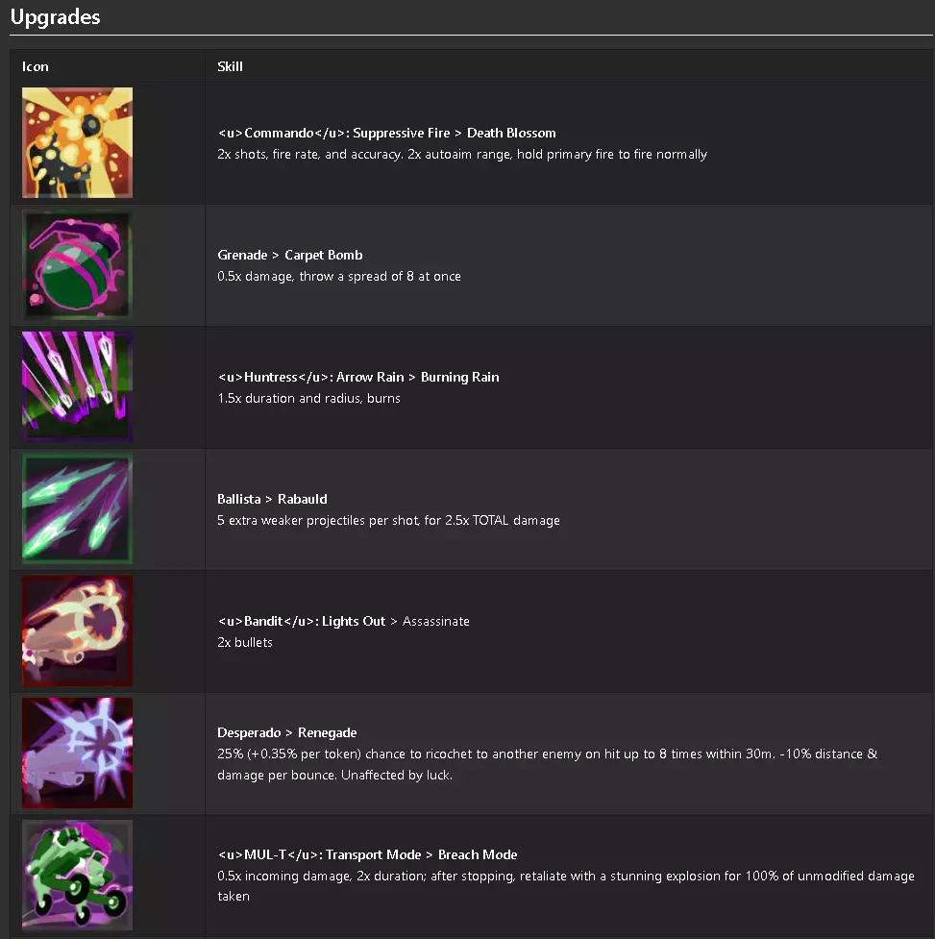Select the Desperado > Renegade title
Image resolution: width=935 pixels, height=939 pixels.
[x=286, y=732]
